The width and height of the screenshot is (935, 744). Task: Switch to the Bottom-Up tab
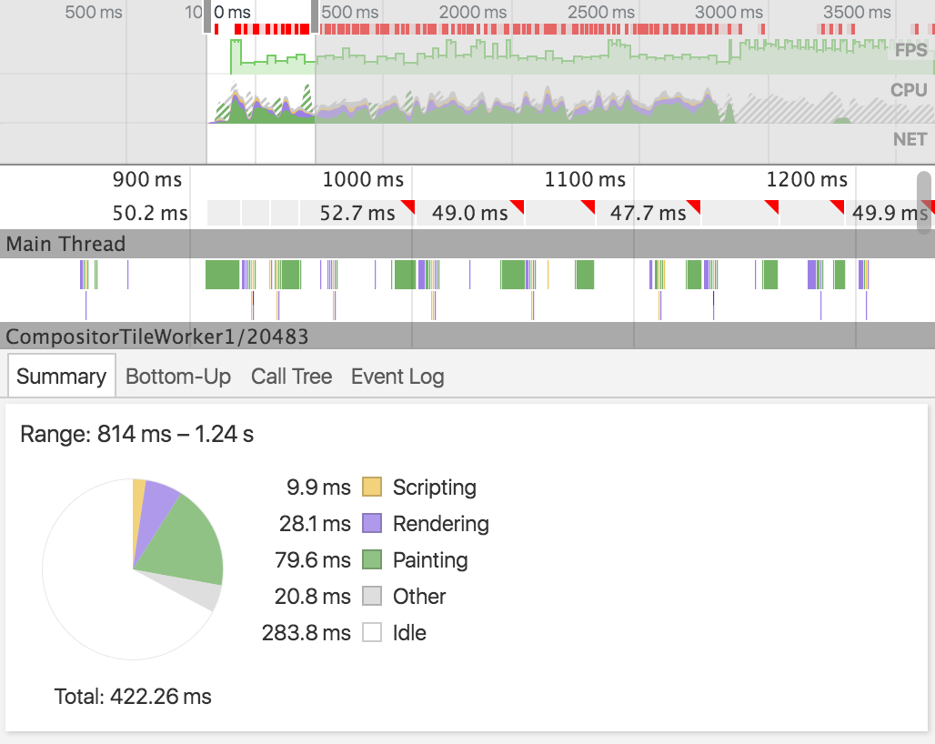click(177, 377)
